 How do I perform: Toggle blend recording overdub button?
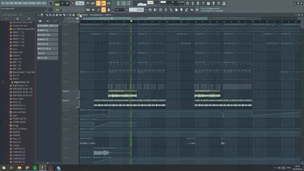point(104,3)
